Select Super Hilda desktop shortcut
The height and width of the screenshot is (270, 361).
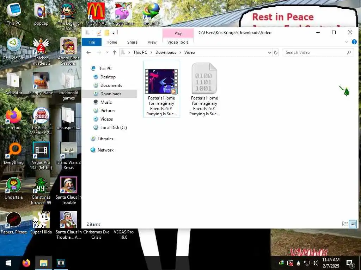pyautogui.click(x=41, y=223)
